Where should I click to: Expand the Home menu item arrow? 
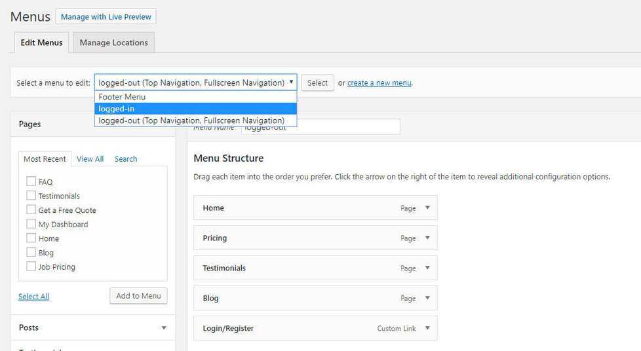pos(427,208)
